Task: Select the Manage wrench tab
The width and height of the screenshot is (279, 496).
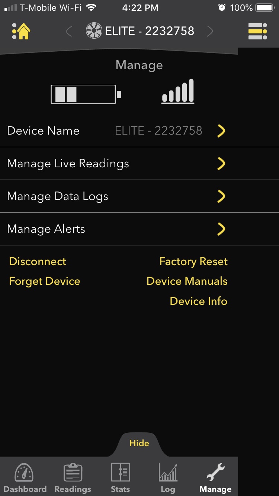Action: pyautogui.click(x=215, y=477)
